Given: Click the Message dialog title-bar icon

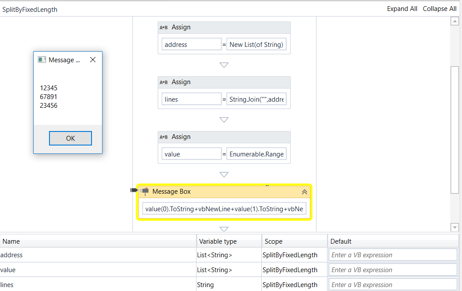Looking at the screenshot, I should pyautogui.click(x=41, y=60).
